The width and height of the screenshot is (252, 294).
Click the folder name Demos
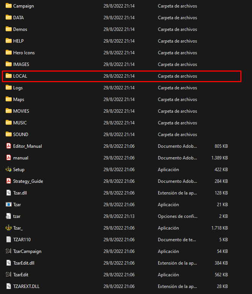click(x=20, y=29)
